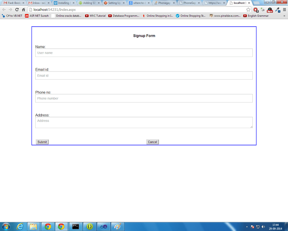288x231 pixels.
Task: Open the Command Prompt taskbar icon
Action: (75, 226)
